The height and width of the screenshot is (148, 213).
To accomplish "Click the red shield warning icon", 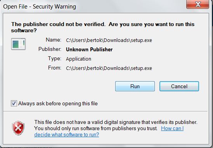I will pyautogui.click(x=18, y=128).
